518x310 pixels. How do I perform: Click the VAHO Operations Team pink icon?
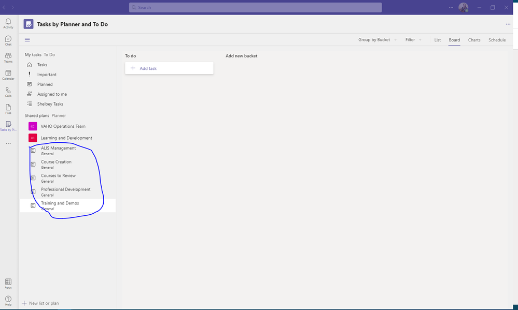click(33, 126)
